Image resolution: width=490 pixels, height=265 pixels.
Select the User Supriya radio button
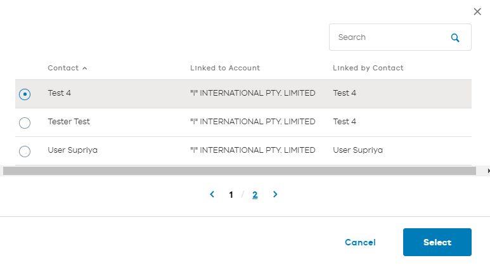pyautogui.click(x=25, y=152)
